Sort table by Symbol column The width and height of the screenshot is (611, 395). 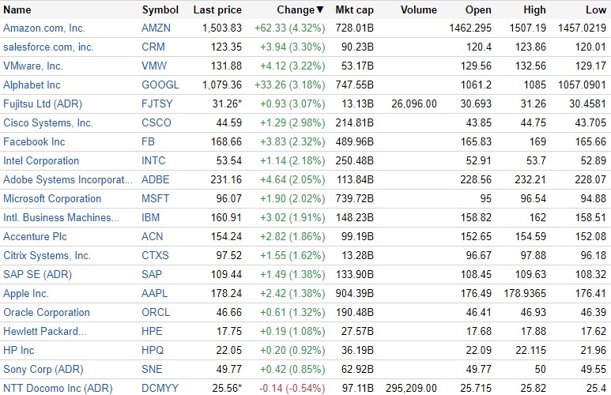pos(160,10)
